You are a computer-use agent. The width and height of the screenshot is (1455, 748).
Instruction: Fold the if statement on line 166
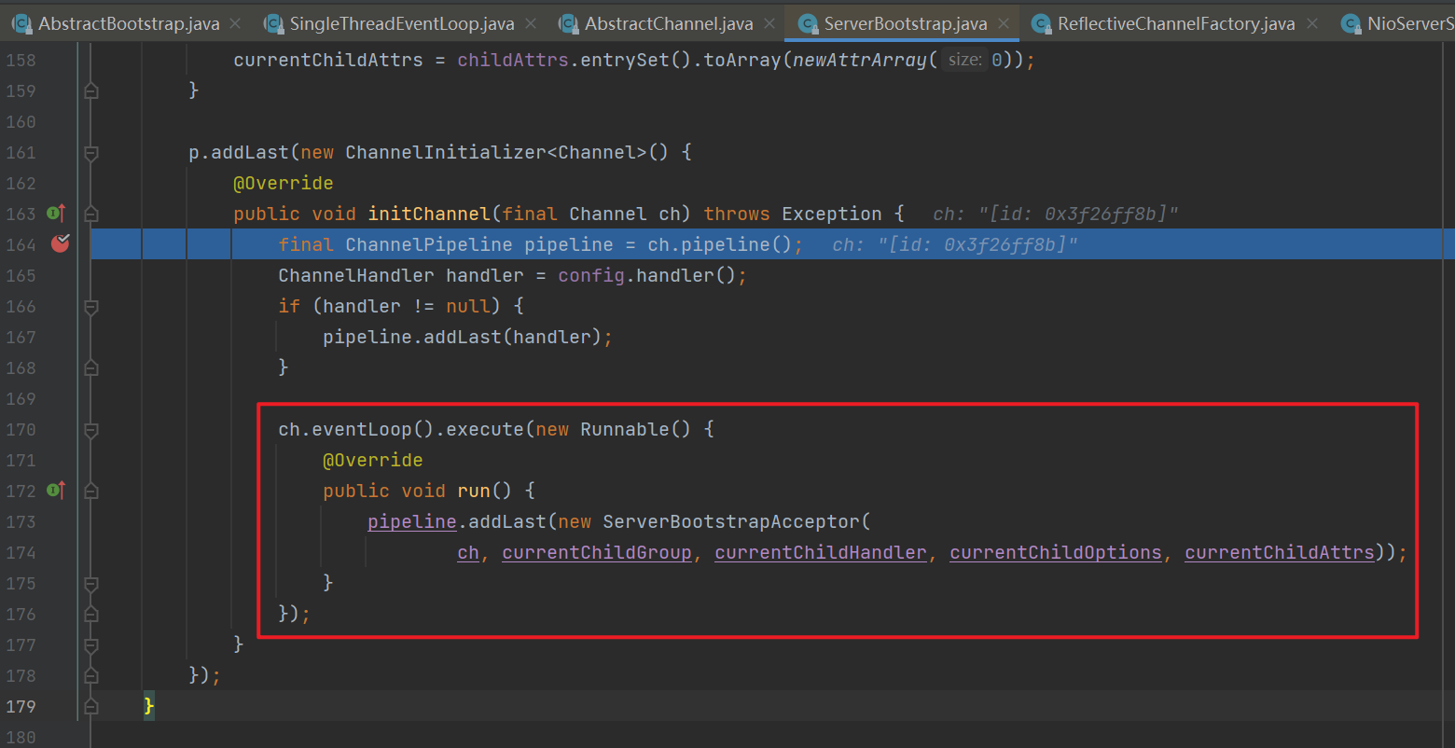click(x=90, y=306)
